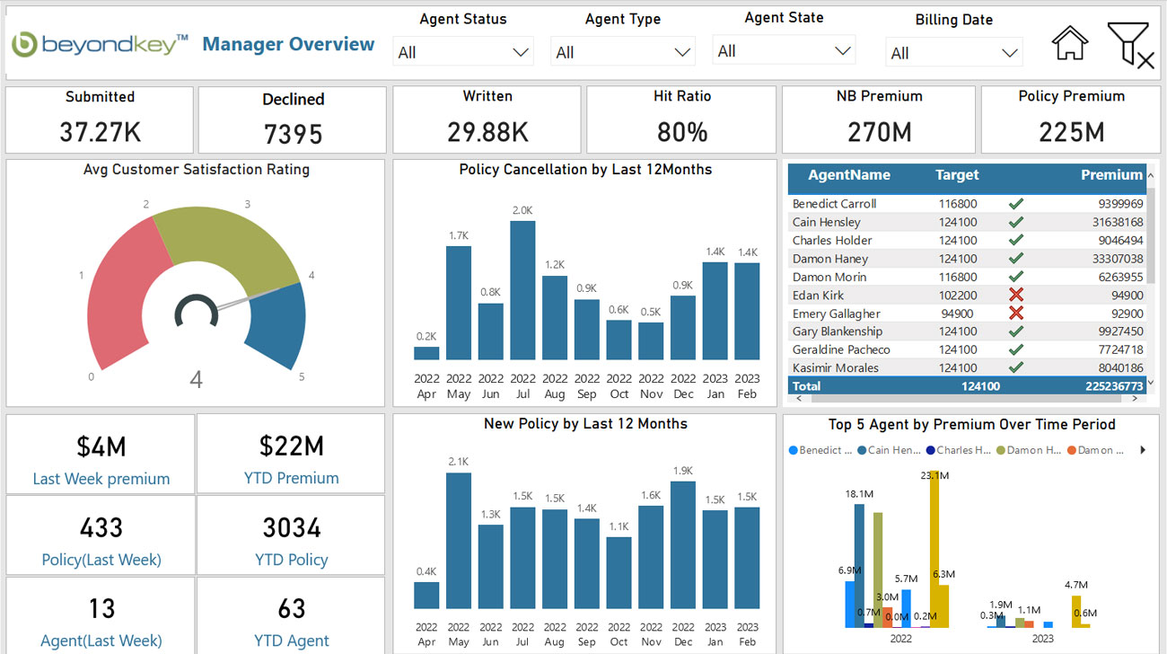This screenshot has width=1167, height=654.
Task: Click the green checkmark for Geraldine Pacheco
Action: [1015, 349]
